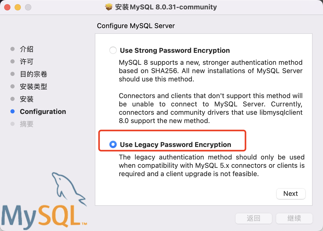Select Use Strong Password Encryption radio button
The image size is (323, 231).
coord(113,50)
